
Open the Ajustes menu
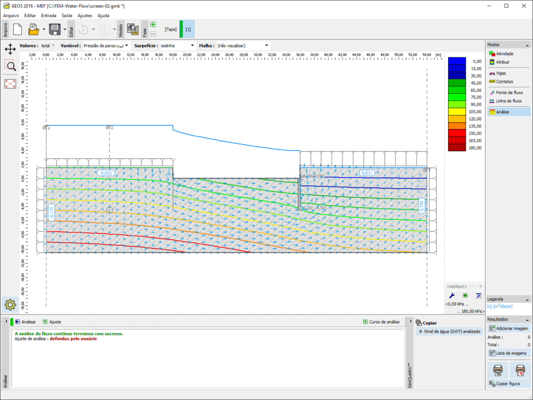point(85,15)
